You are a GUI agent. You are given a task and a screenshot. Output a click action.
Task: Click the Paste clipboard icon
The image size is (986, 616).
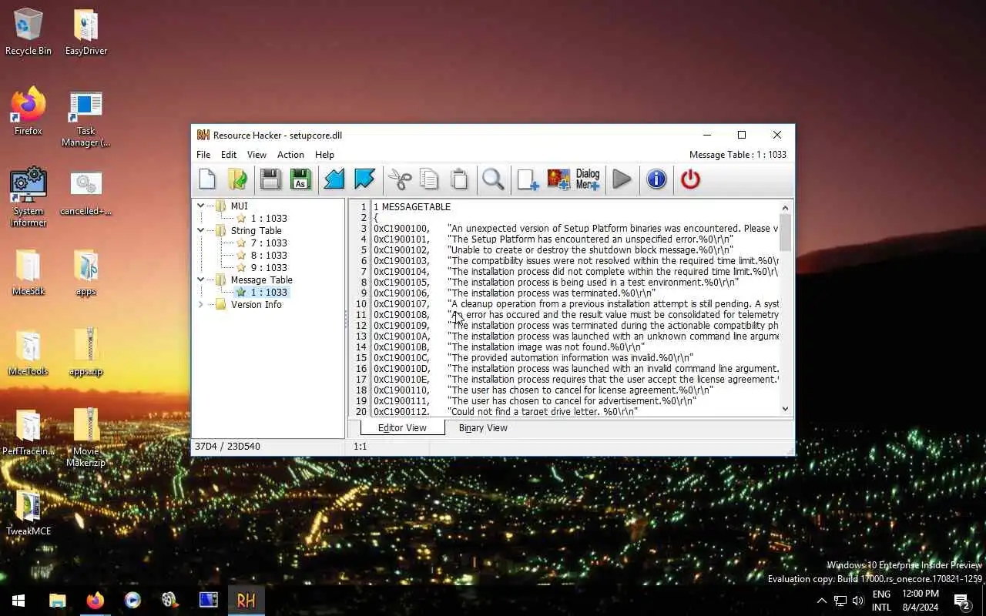pos(459,179)
